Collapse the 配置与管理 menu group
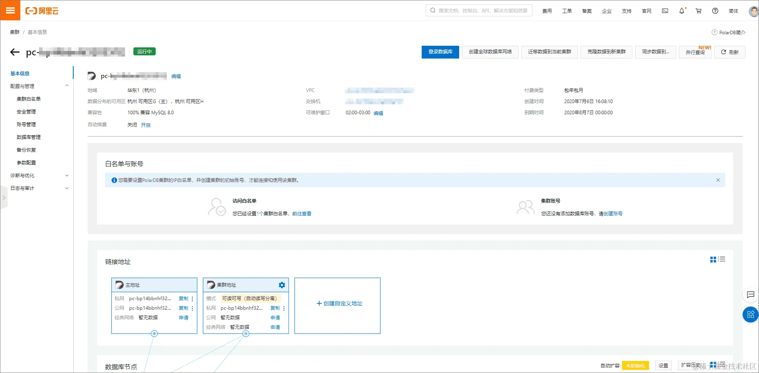 tap(67, 86)
